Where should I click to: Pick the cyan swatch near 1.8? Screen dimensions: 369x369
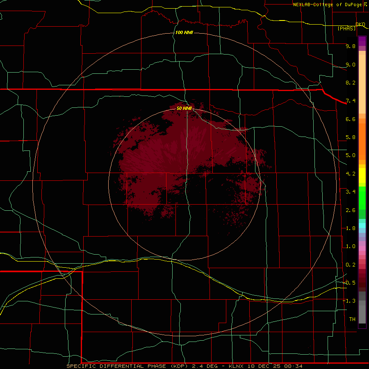[362, 225]
